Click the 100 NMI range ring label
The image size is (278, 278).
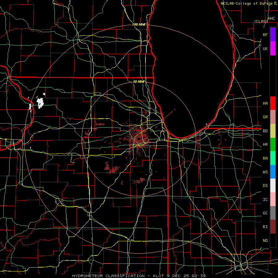pyautogui.click(x=139, y=24)
